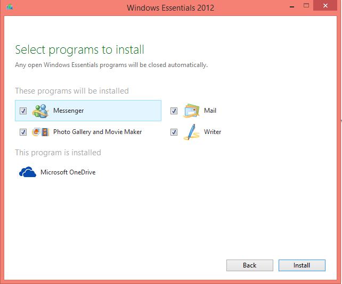
Task: Go Back to the previous step
Action: 250,265
